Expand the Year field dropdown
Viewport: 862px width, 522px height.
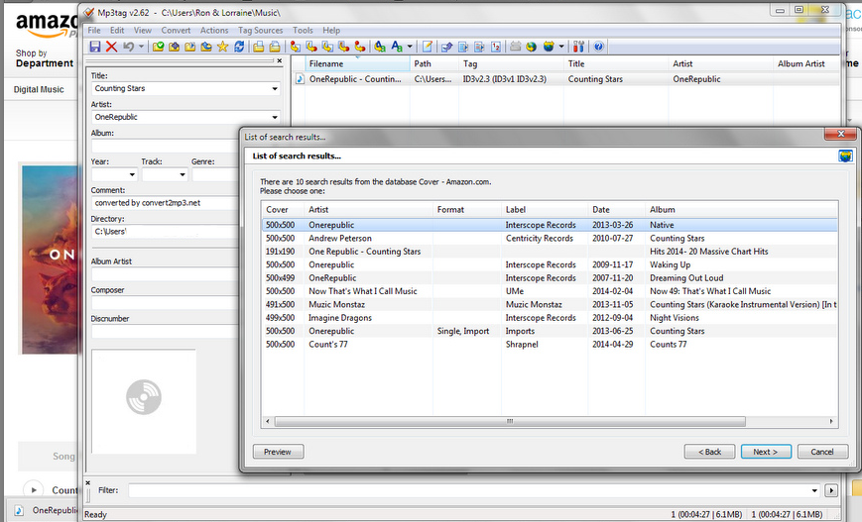coord(132,174)
